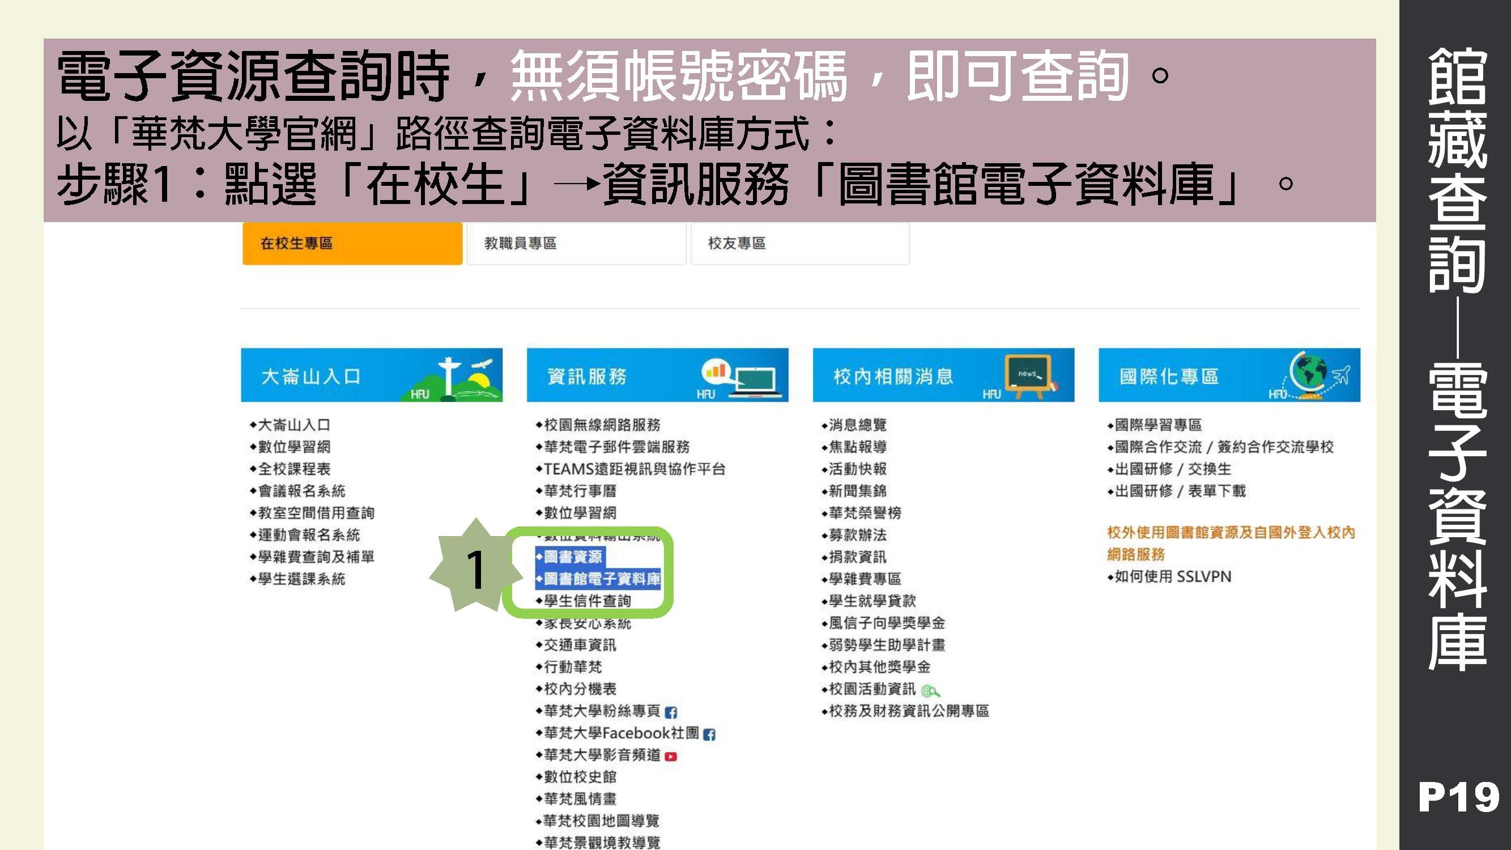Viewport: 1511px width, 850px height.
Task: Open 華梵電子郵件雲端服務 link
Action: point(616,447)
